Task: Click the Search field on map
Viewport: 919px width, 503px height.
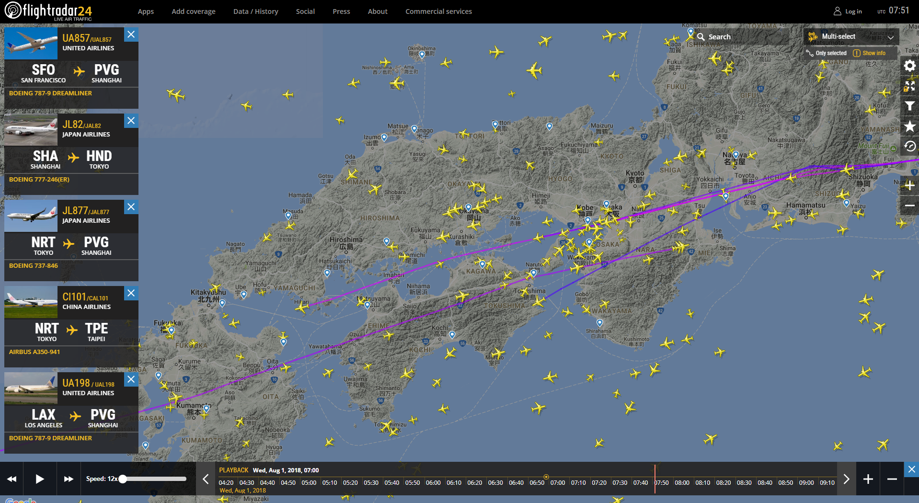Action: [x=740, y=37]
